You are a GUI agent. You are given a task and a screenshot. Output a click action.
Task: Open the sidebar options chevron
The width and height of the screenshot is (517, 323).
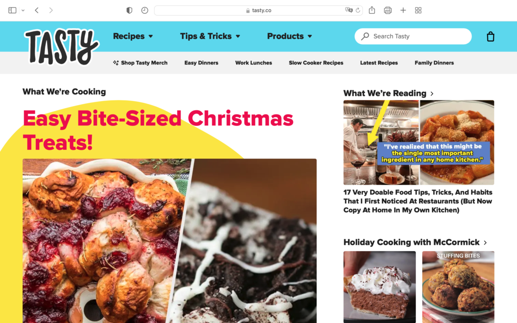tap(23, 10)
